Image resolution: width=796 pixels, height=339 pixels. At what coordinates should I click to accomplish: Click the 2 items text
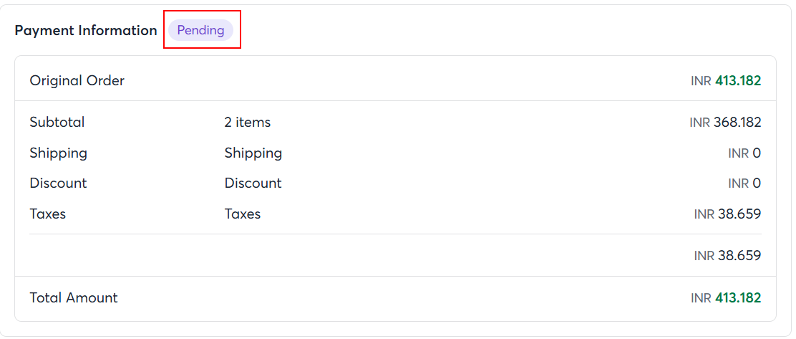click(247, 122)
